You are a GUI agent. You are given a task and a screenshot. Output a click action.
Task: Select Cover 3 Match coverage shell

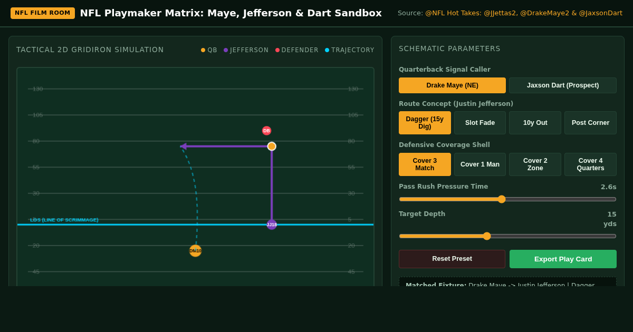(x=425, y=164)
